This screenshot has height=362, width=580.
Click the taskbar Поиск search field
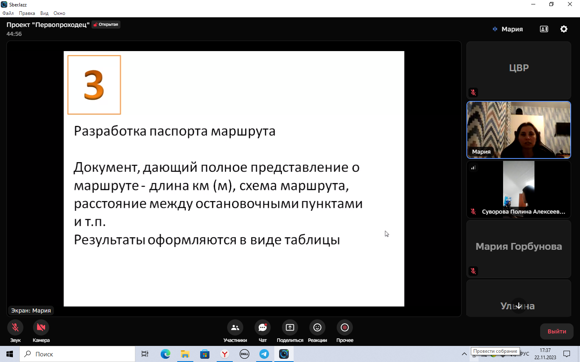point(77,354)
